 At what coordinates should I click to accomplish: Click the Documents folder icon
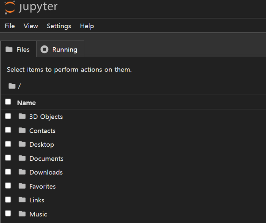tap(22, 158)
